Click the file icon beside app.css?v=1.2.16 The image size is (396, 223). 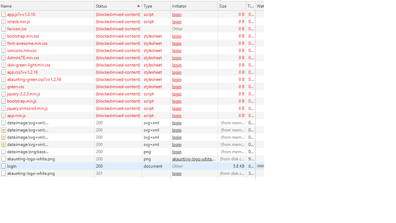[x=3, y=72]
